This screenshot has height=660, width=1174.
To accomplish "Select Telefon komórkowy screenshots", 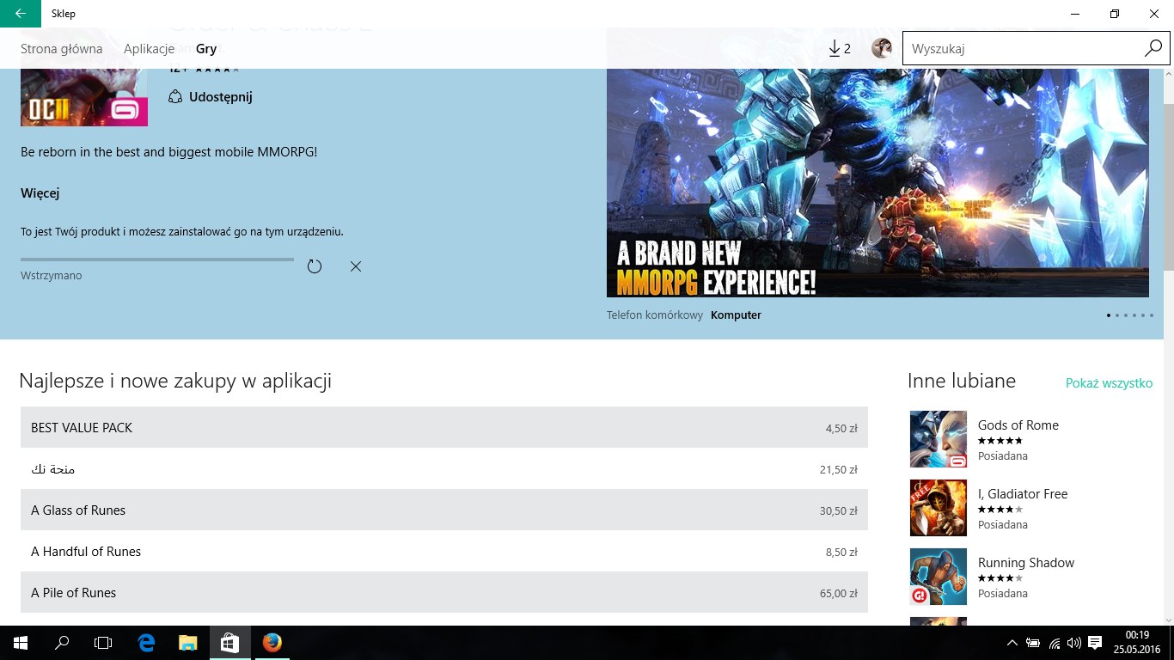I will point(655,315).
